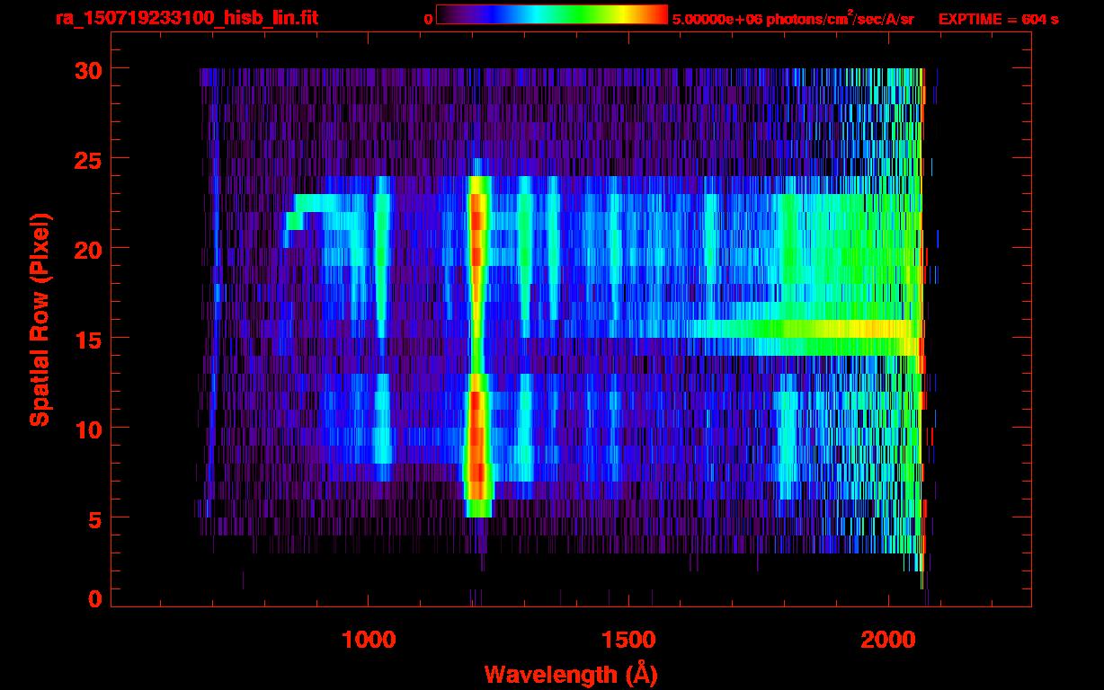1104x690 pixels.
Task: Click the 1500 wavelength tick label
Action: pos(628,640)
